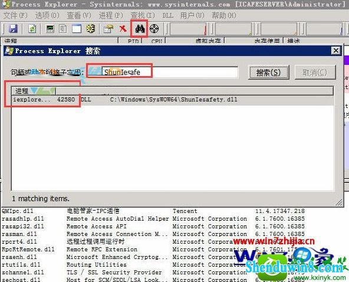Open the DLL menu
This screenshot has height=282, width=349.
point(167,15)
